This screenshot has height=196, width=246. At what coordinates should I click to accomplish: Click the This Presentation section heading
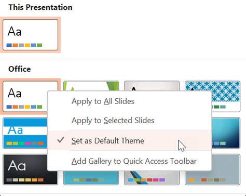tap(40, 7)
